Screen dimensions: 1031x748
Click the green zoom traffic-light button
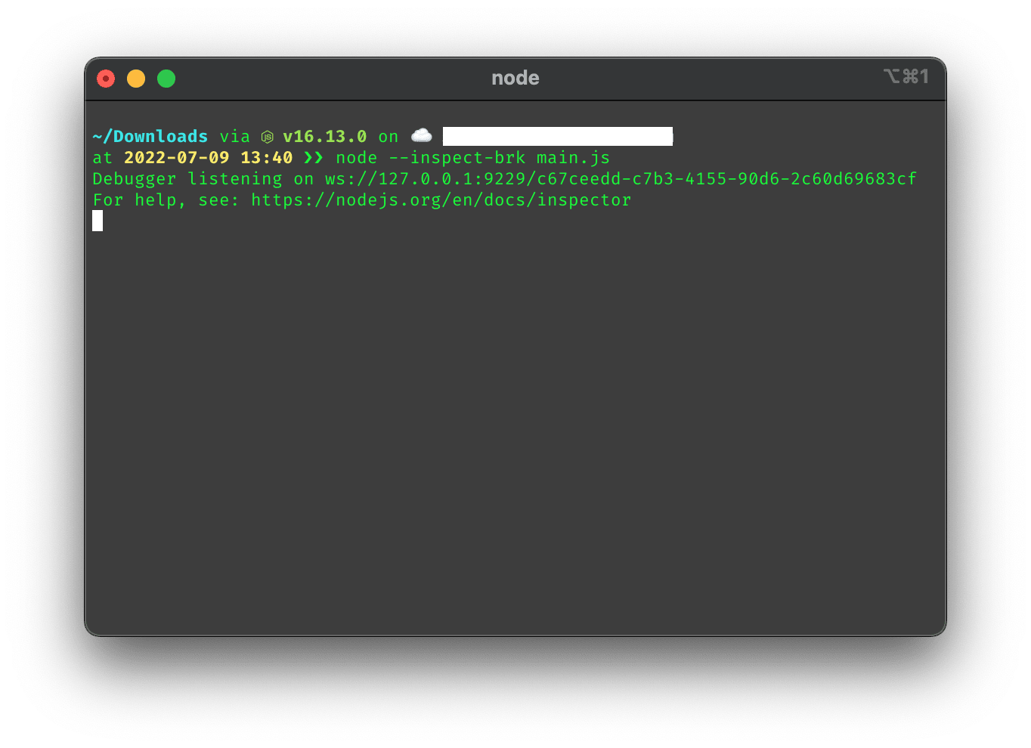pos(166,78)
